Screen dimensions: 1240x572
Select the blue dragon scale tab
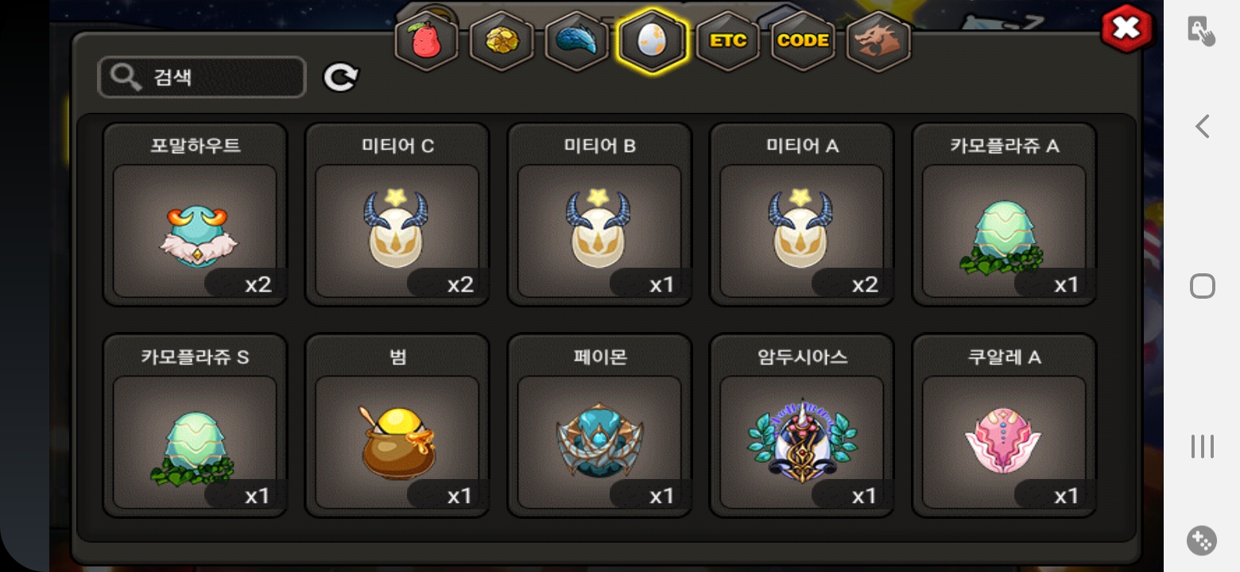[x=576, y=41]
